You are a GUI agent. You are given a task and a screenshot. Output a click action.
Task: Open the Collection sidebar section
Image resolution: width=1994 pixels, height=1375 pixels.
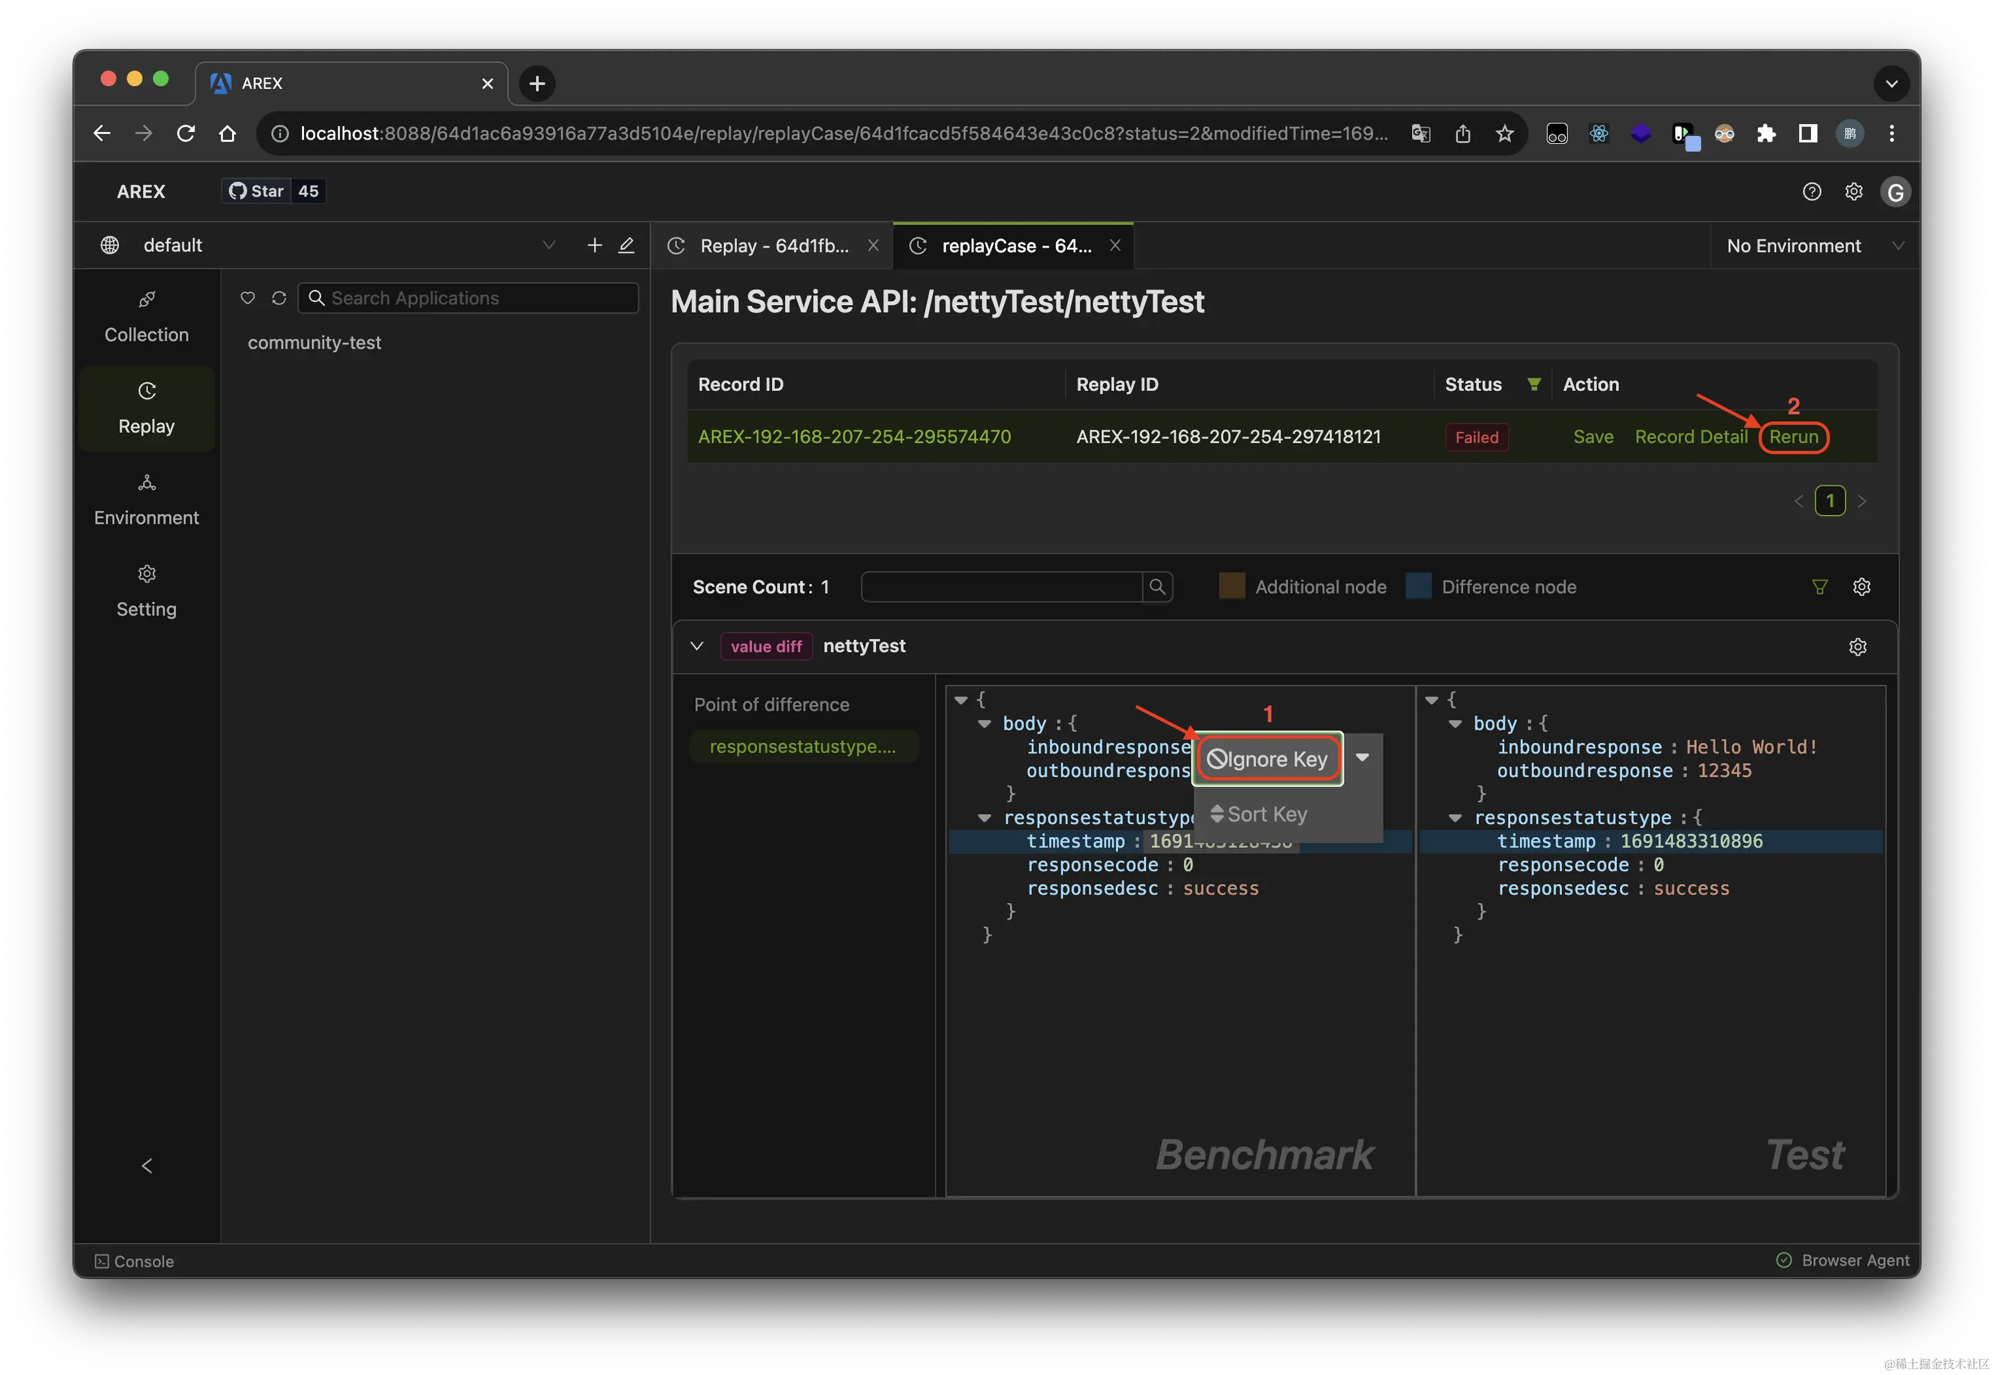click(x=146, y=317)
